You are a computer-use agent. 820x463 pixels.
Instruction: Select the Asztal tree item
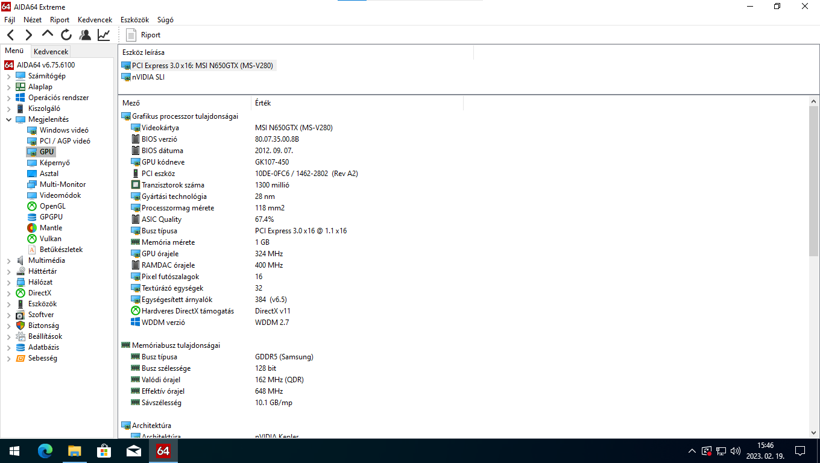click(x=49, y=174)
